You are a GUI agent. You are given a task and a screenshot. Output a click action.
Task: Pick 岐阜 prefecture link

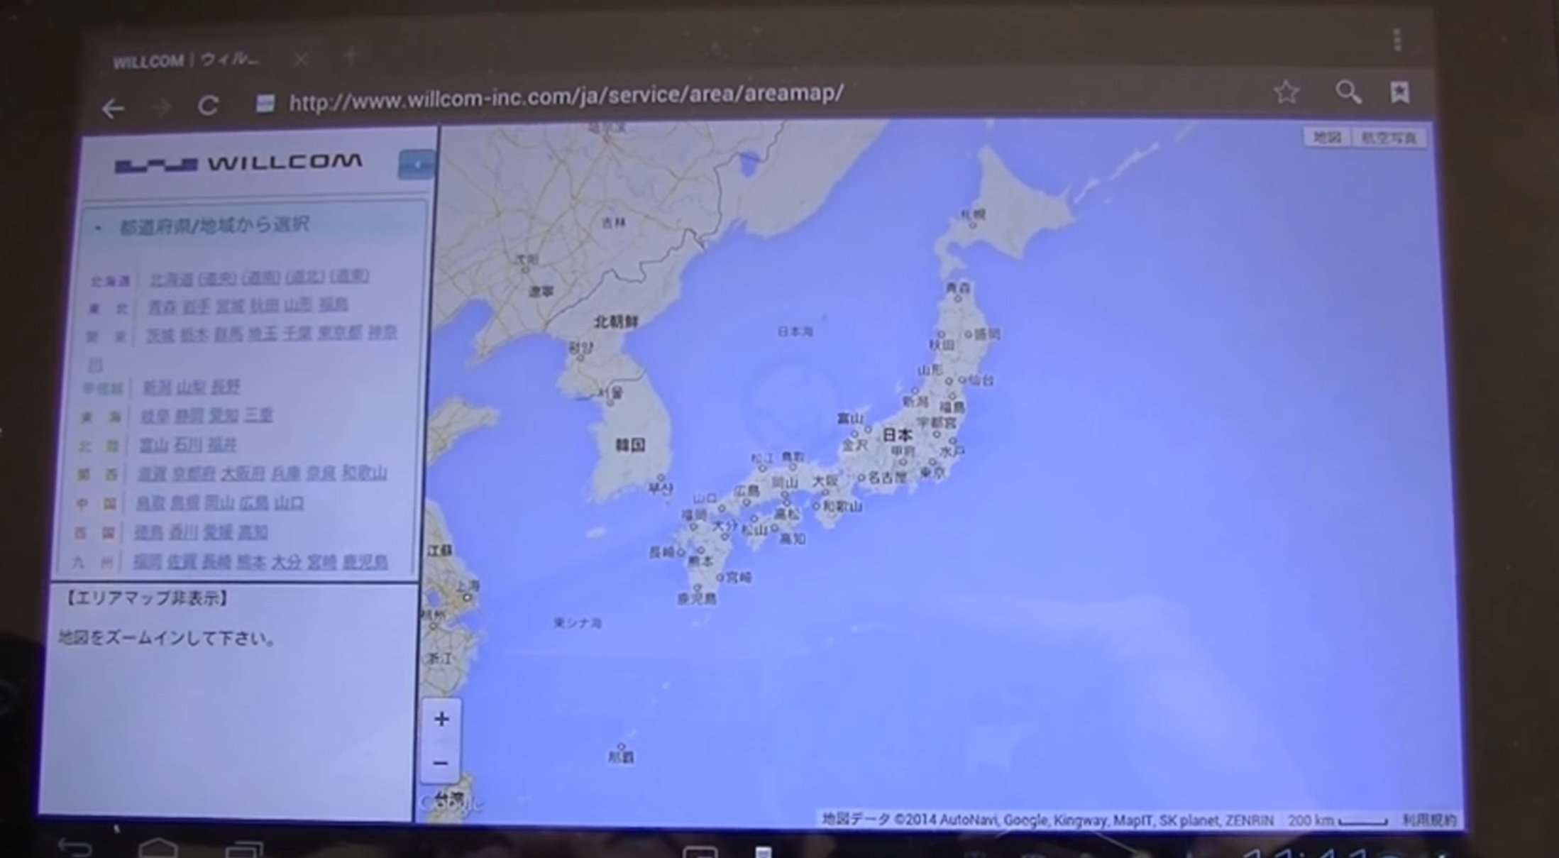(x=155, y=417)
